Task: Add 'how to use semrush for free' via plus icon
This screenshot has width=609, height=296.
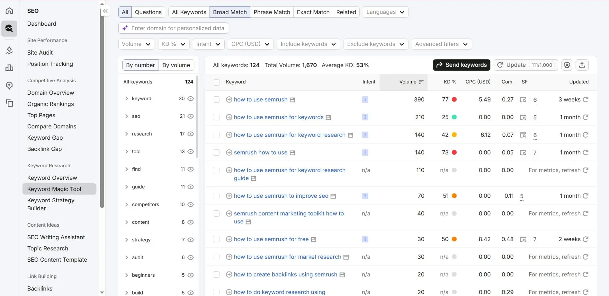Action: point(229,239)
